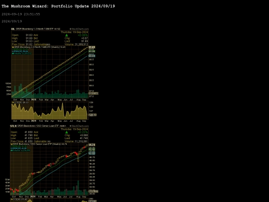Select the date line 2024/09/19 under the timestamp
269x202 pixels.
pyautogui.click(x=12, y=21)
